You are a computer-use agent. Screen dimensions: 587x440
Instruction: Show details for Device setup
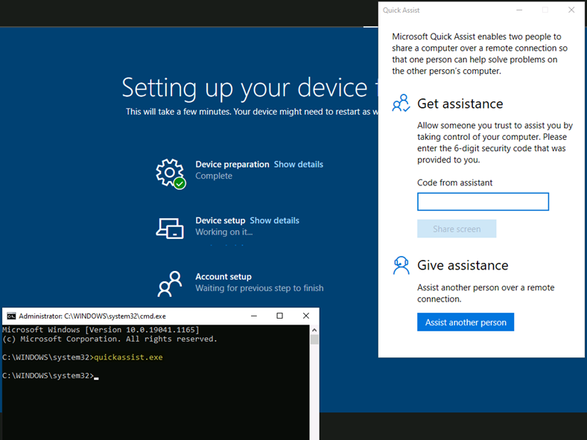pos(274,220)
